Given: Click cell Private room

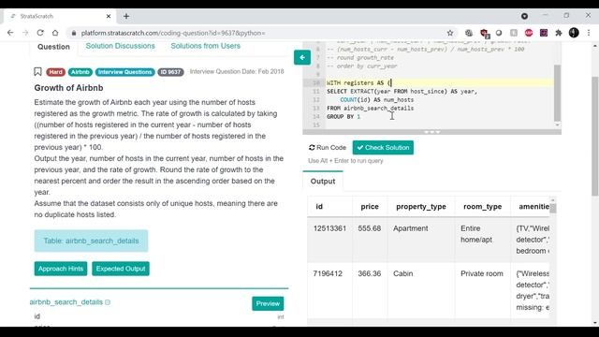Looking at the screenshot, I should (482, 273).
